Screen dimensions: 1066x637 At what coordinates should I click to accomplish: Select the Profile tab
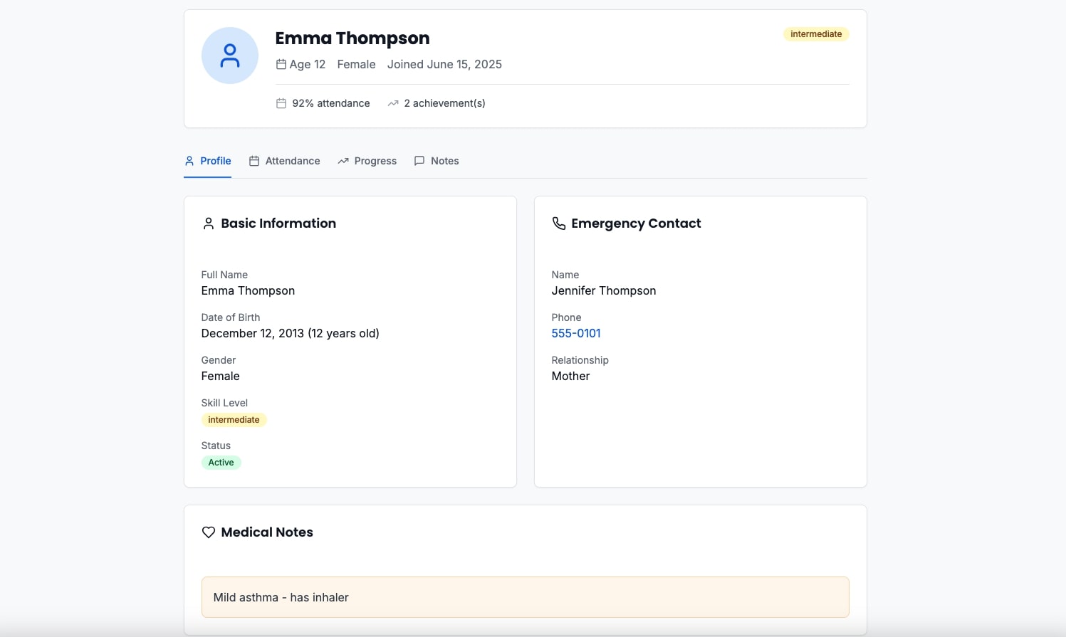click(208, 161)
